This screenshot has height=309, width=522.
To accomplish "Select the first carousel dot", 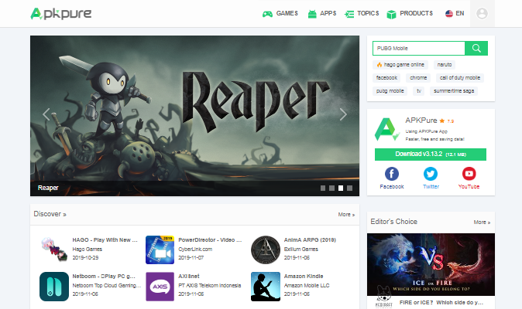I will pyautogui.click(x=323, y=188).
